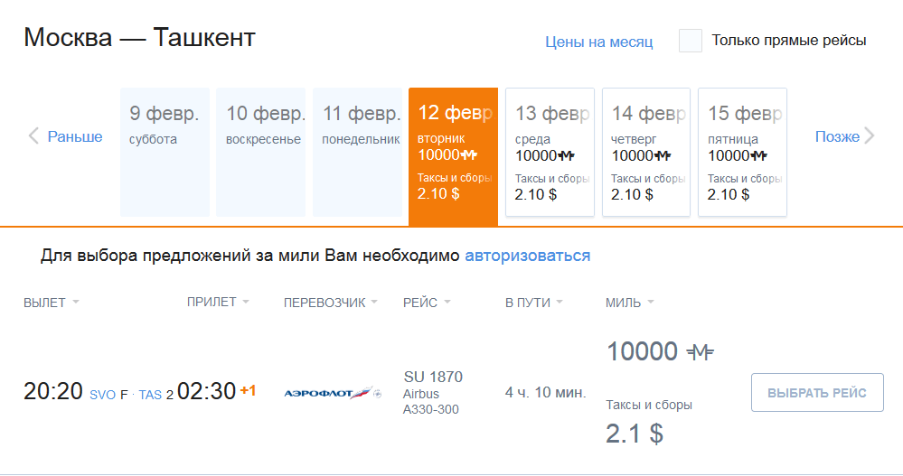903x476 pixels.
Task: Sort by ВЫЛЕТ column arrow
Action: click(75, 303)
